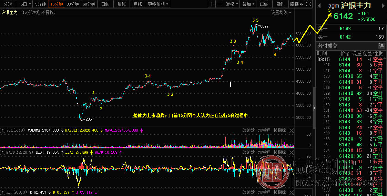387x196 pixels.
Task: Hide side panel with 隐藏 button
Action: [296, 4]
